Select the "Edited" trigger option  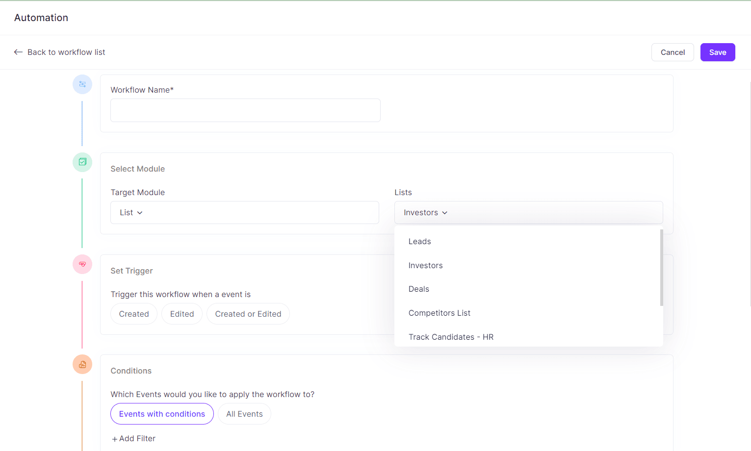181,314
